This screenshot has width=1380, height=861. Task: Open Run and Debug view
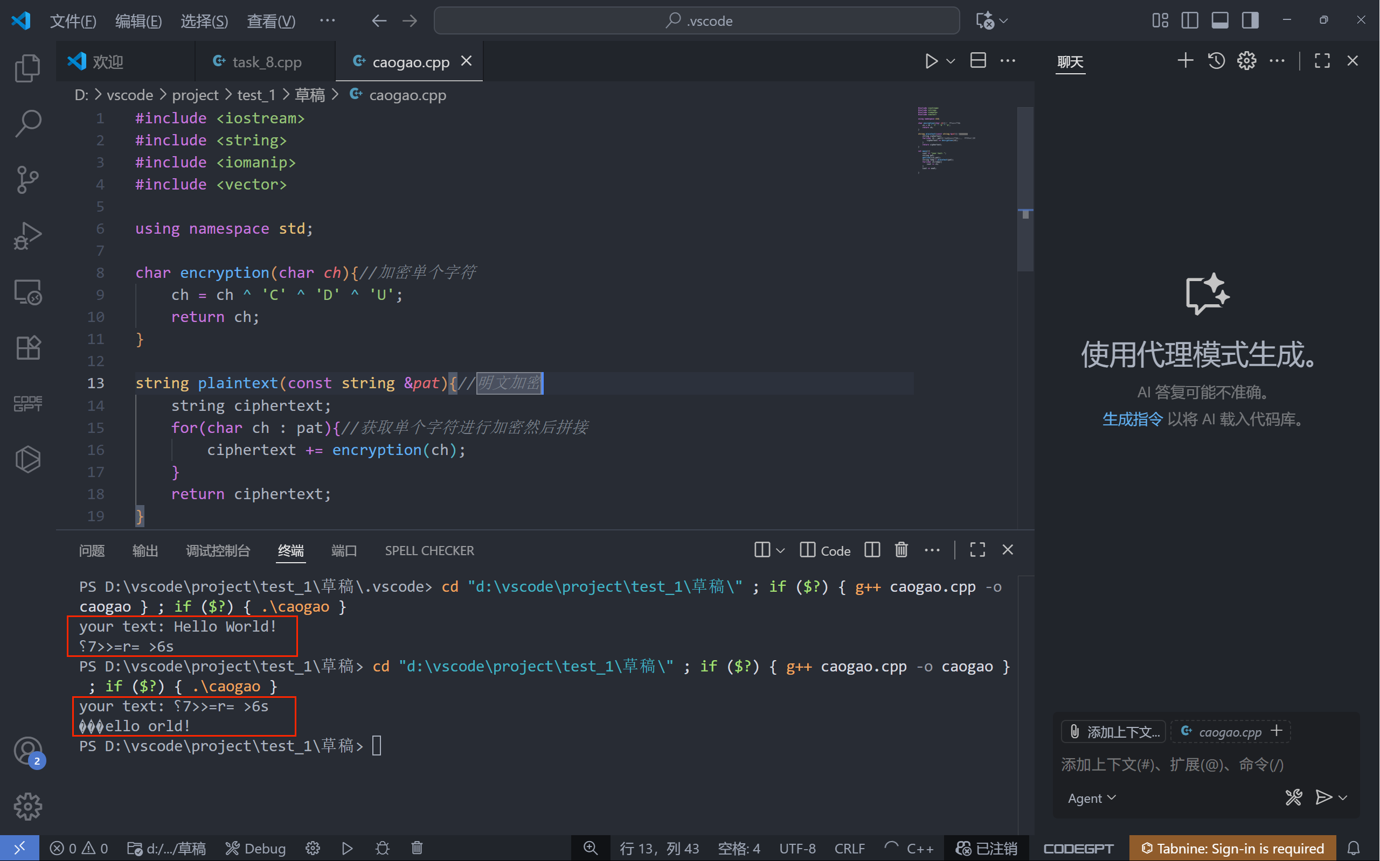coord(27,236)
